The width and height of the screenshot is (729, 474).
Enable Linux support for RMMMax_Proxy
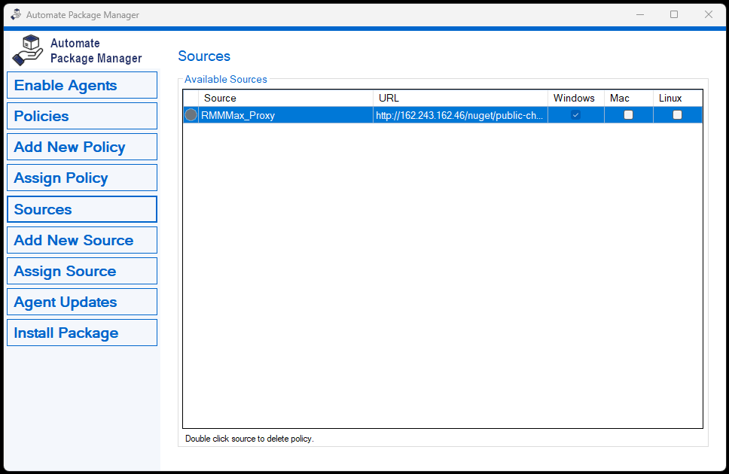tap(677, 114)
